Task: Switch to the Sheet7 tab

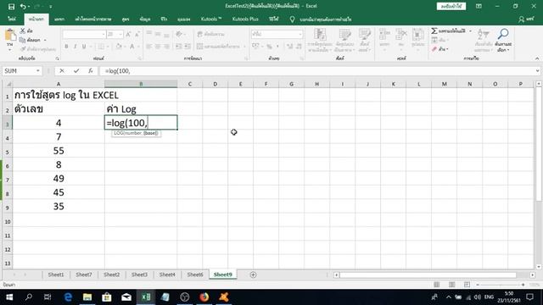Action: [84, 274]
